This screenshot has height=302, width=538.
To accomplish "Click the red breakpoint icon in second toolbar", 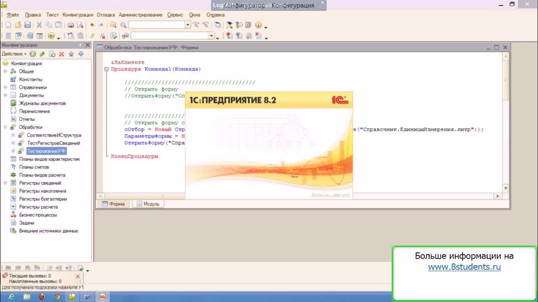I will point(229,36).
